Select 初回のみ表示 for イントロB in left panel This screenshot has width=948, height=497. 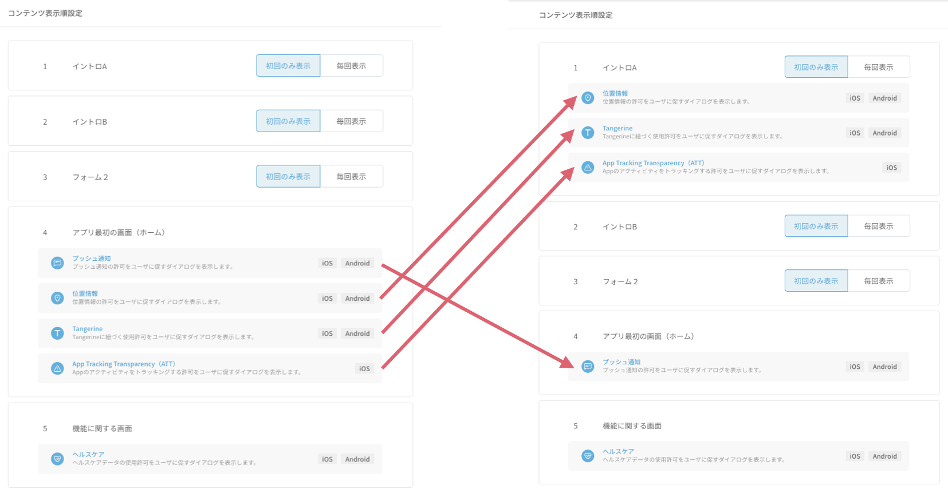pos(288,121)
